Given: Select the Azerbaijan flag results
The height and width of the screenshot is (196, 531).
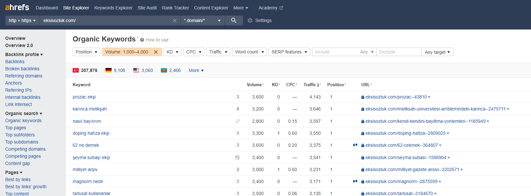Looking at the screenshot, I should (171, 70).
